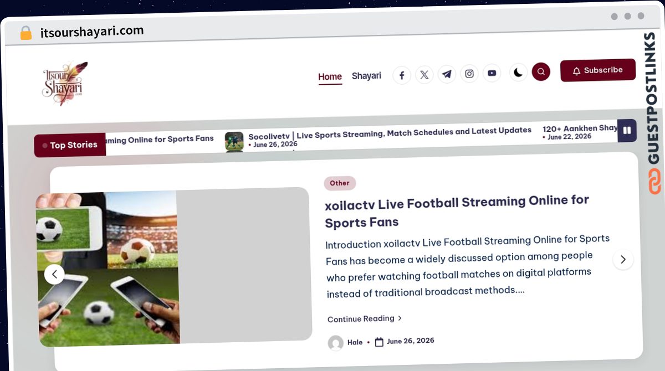The image size is (665, 371).
Task: Open the YouTube social icon
Action: click(x=492, y=73)
